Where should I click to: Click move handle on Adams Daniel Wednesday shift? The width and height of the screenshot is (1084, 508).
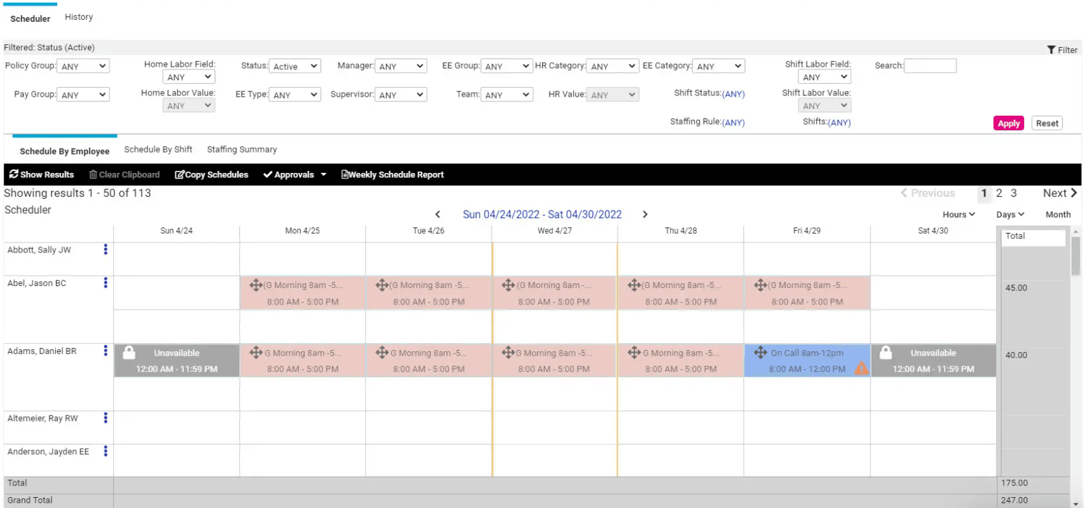(x=509, y=352)
